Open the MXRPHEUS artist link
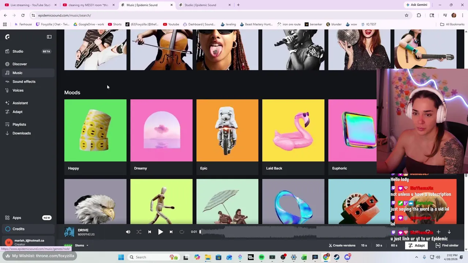Image resolution: width=468 pixels, height=263 pixels. click(86, 235)
